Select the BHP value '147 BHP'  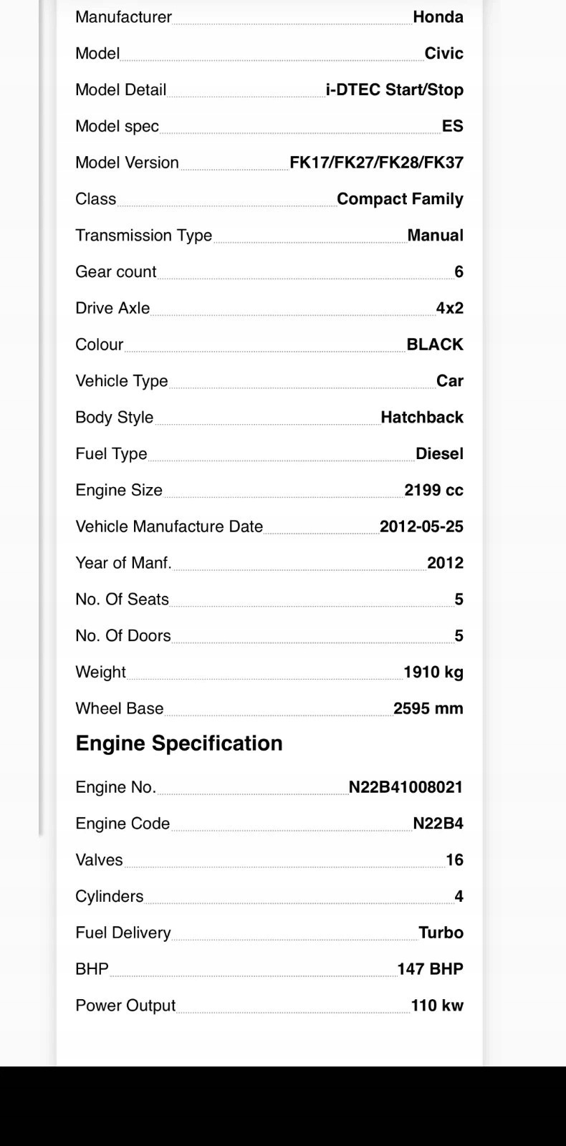pos(430,970)
